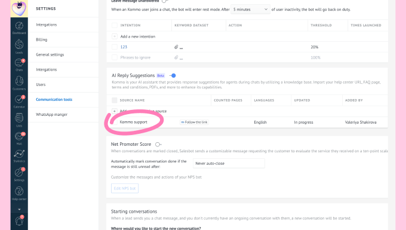Screen dimensions: 406x230
Task: Enable the Net Promoter Score toggle
Action: [158, 144]
